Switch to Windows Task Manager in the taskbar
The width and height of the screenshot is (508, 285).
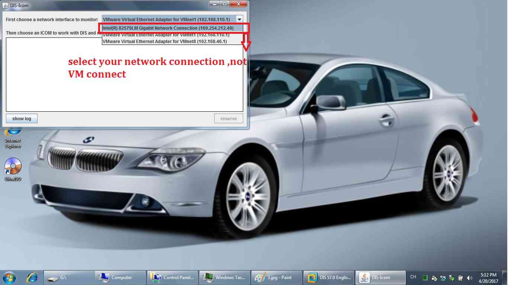[x=225, y=277]
